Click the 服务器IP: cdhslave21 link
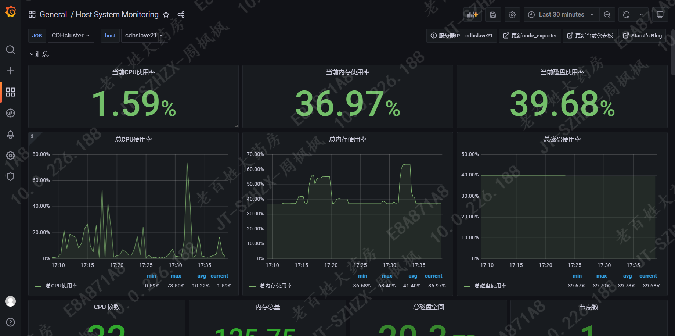 pos(462,36)
